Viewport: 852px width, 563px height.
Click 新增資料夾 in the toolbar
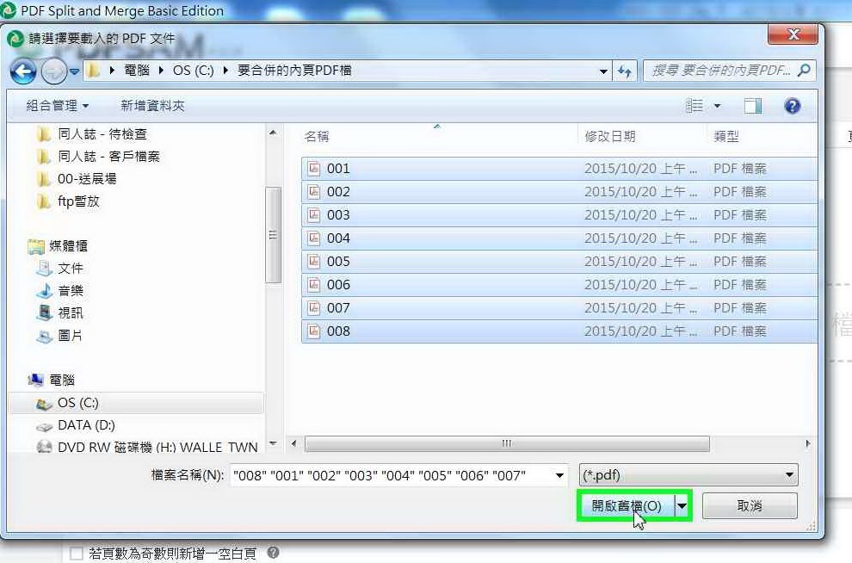pyautogui.click(x=152, y=106)
